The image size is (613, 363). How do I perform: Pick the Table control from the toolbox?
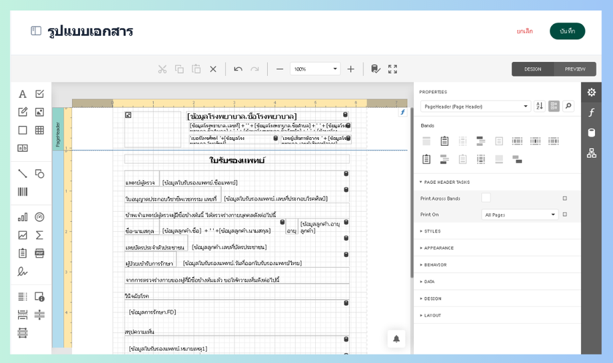click(39, 131)
